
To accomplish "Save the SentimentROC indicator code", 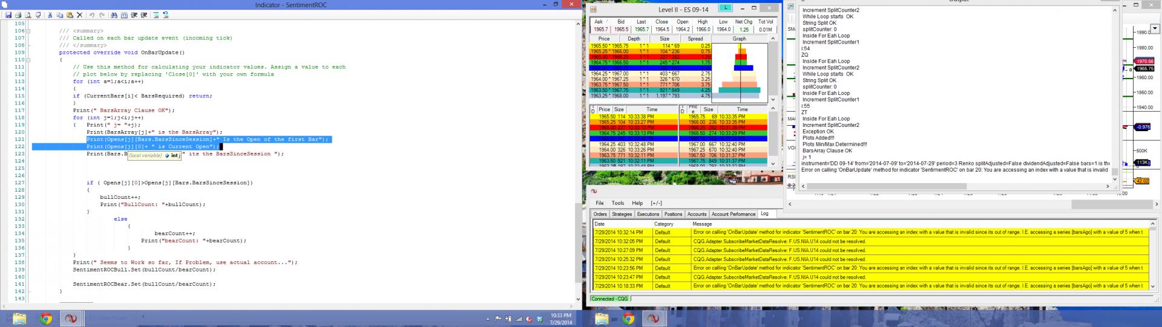I will click(8, 15).
